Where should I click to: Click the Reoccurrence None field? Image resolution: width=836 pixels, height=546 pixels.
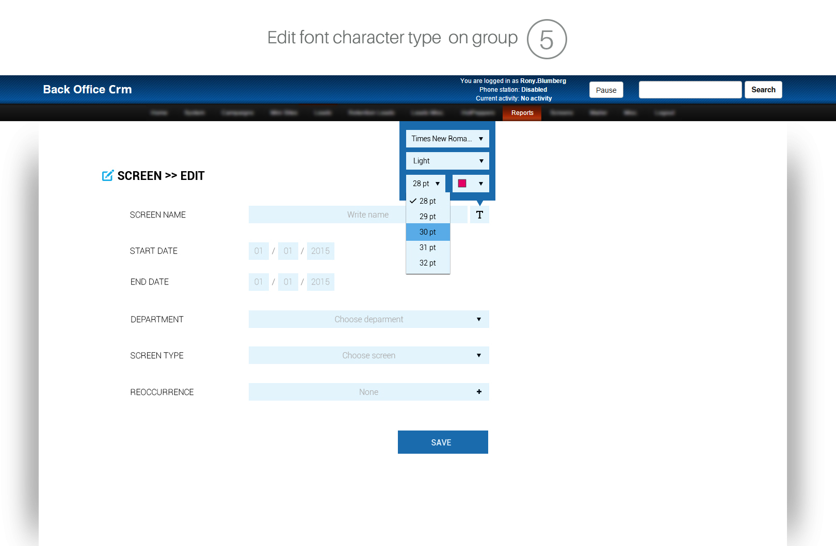pos(369,392)
